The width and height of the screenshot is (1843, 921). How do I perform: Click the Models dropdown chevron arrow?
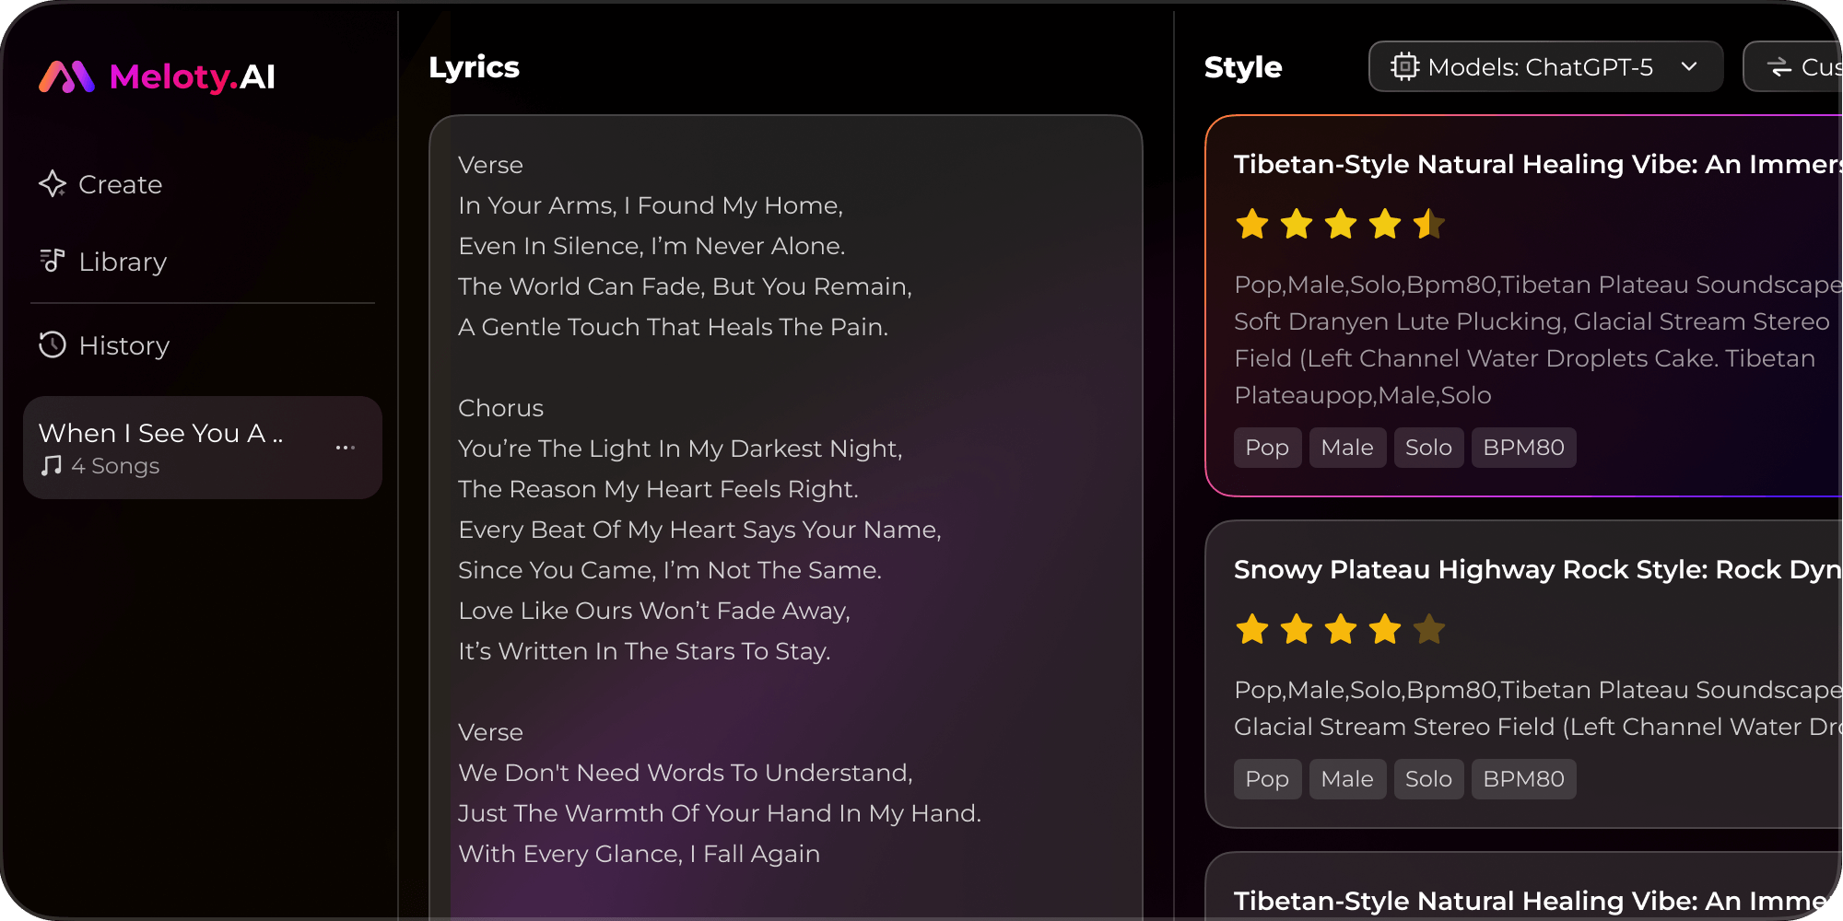[x=1689, y=67]
